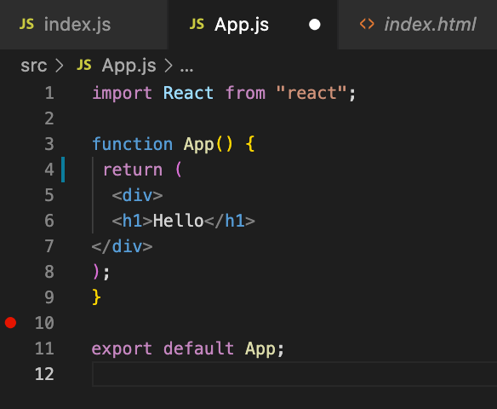Viewport: 497px width, 409px height.
Task: Place cursor in empty line 12
Action: (294, 374)
